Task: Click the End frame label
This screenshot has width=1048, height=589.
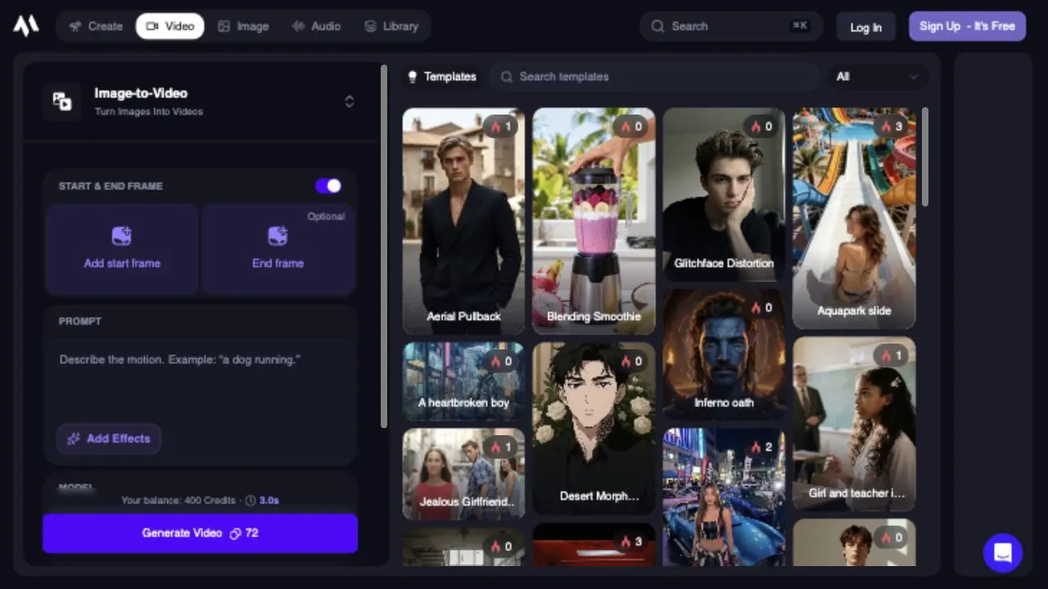Action: pyautogui.click(x=278, y=263)
